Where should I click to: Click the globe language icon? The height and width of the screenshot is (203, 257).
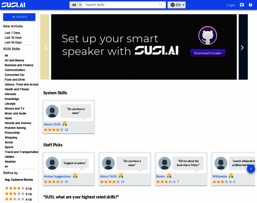172,5
